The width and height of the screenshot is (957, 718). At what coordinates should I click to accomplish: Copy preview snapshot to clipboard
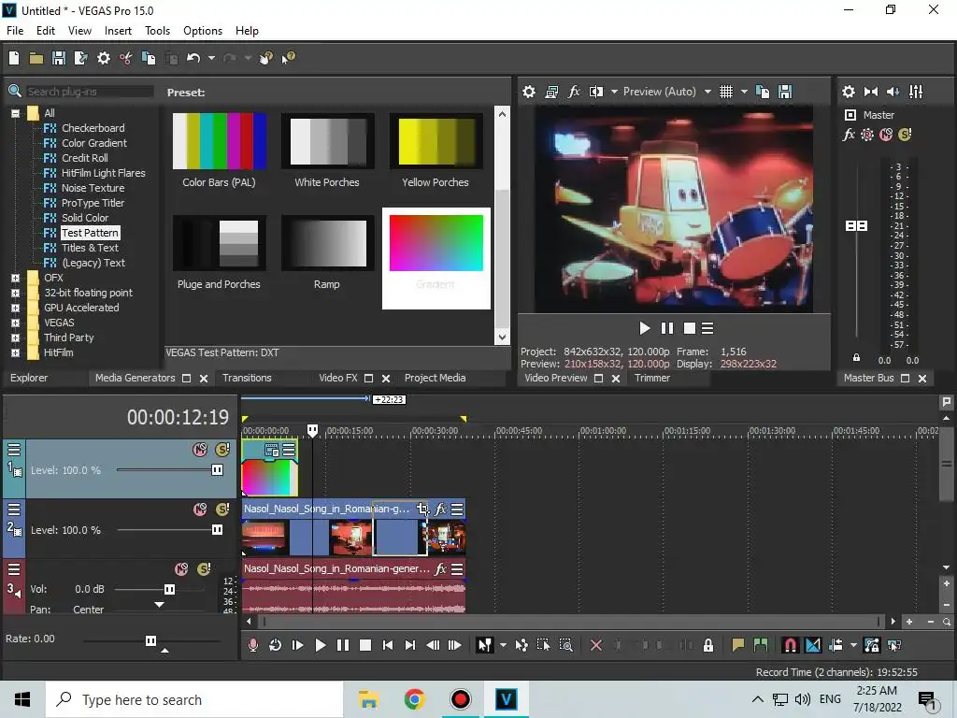763,92
